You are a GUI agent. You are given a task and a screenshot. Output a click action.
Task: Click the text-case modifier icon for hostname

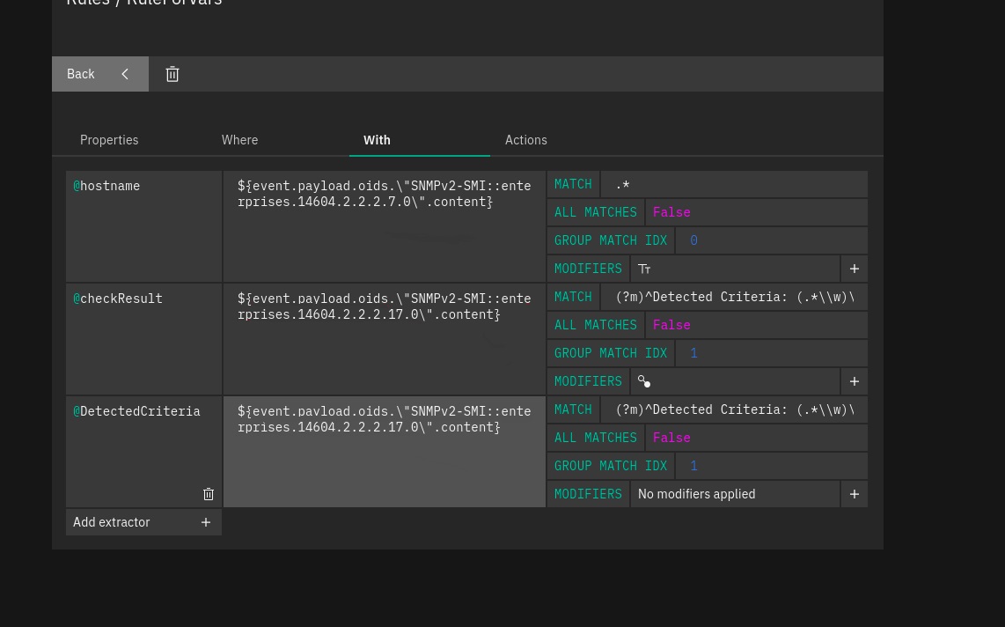click(644, 269)
